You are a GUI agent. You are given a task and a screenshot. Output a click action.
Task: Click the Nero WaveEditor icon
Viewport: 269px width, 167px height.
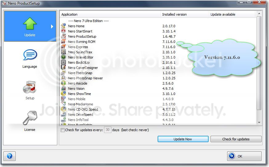pyautogui.click(x=63, y=57)
